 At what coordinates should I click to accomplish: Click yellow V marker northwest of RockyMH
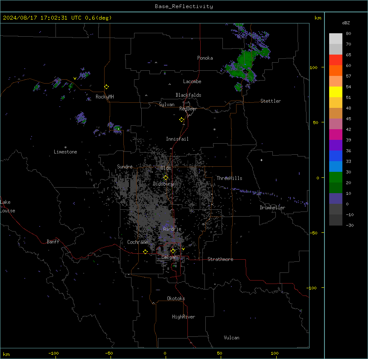(75, 78)
